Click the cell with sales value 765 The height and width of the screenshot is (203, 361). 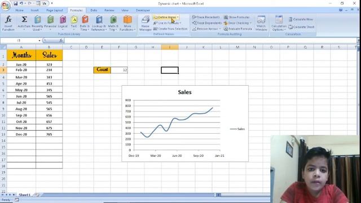(x=49, y=134)
